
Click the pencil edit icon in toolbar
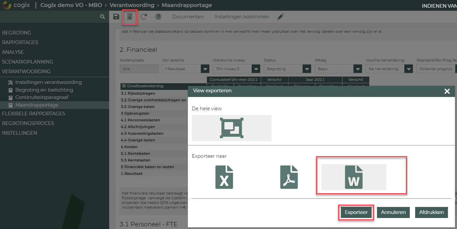[x=281, y=17]
